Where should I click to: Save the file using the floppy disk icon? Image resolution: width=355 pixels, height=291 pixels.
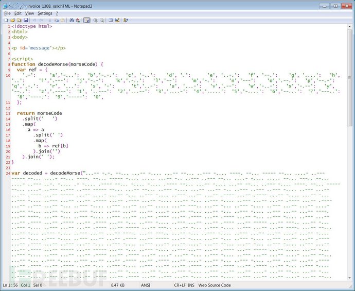25,20
